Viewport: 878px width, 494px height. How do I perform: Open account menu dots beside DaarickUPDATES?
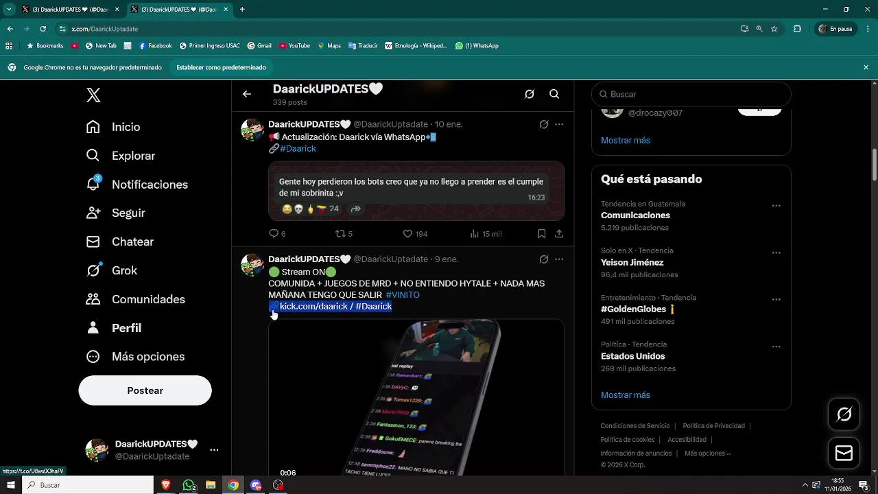[x=214, y=450]
